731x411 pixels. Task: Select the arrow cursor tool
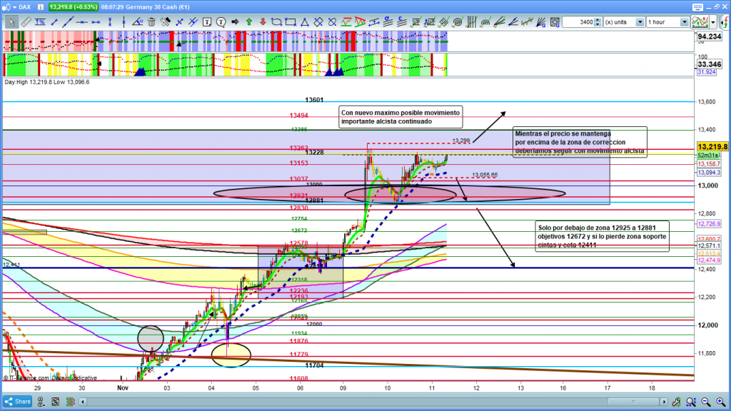11,22
